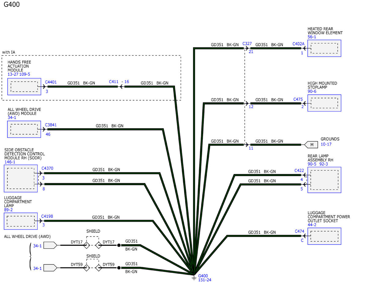Open the 146-1 SODR page reference
367x284 pixels.
tap(9, 162)
